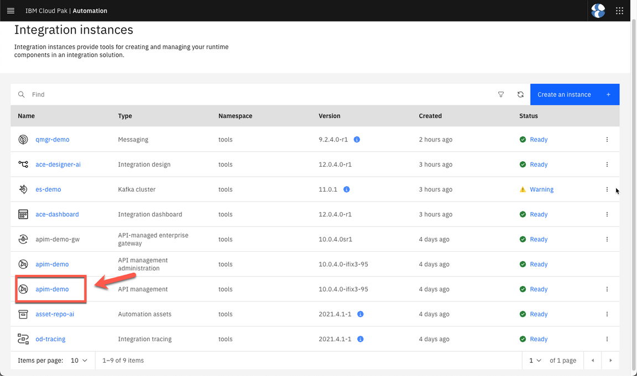Click the Find search field
The image size is (637, 376).
click(x=260, y=94)
